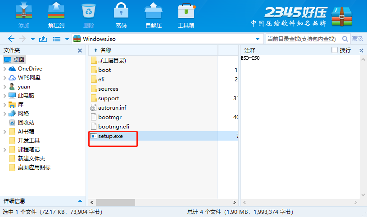This screenshot has width=367, height=217.
Task: Collapse the 详细信息 details panel
Action: (x=80, y=201)
